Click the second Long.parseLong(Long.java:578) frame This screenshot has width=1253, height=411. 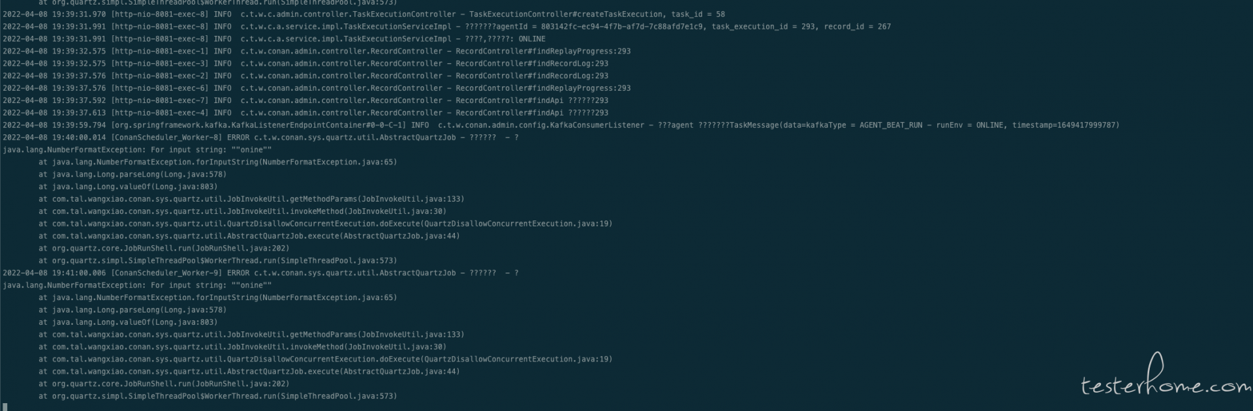click(132, 311)
